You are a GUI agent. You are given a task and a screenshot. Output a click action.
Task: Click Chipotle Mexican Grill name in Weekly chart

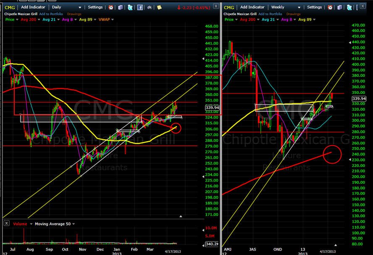coord(240,14)
